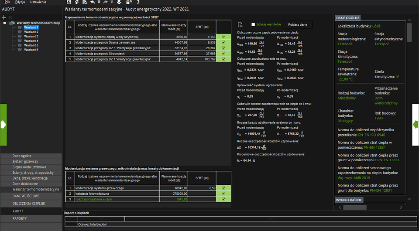
Task: Open the undo history dropdown arrow
Action: pyautogui.click(x=99, y=2)
